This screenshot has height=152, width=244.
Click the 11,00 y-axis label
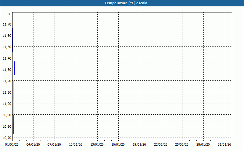coord(7,104)
